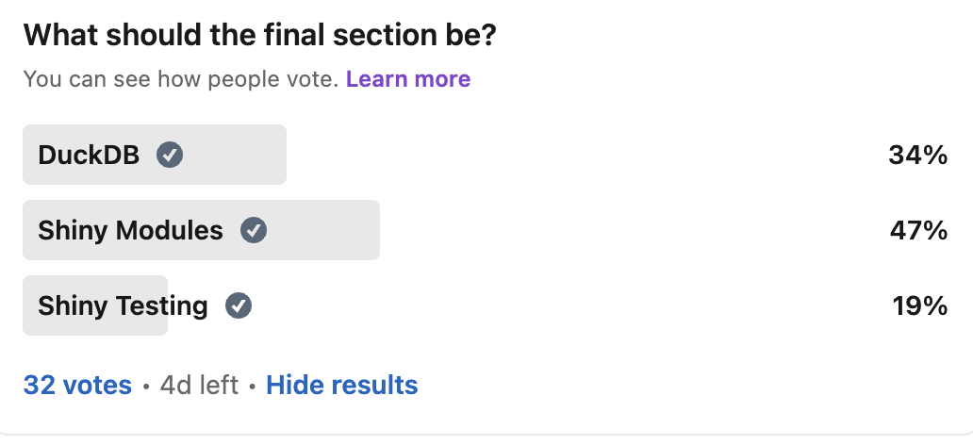Click the '4d left' remaining time text
The width and height of the screenshot is (973, 445).
[199, 385]
